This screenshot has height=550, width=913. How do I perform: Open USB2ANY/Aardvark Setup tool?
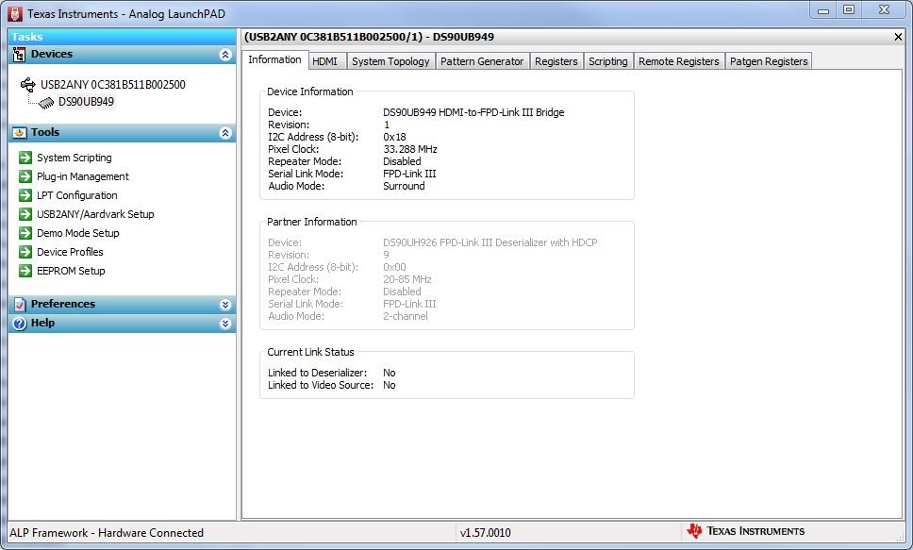(95, 214)
